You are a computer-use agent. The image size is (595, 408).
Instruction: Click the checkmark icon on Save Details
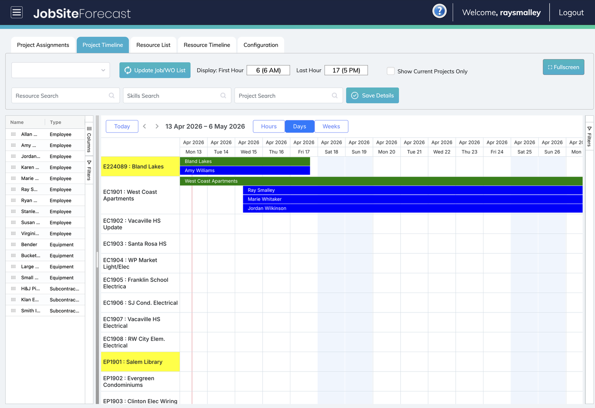355,96
